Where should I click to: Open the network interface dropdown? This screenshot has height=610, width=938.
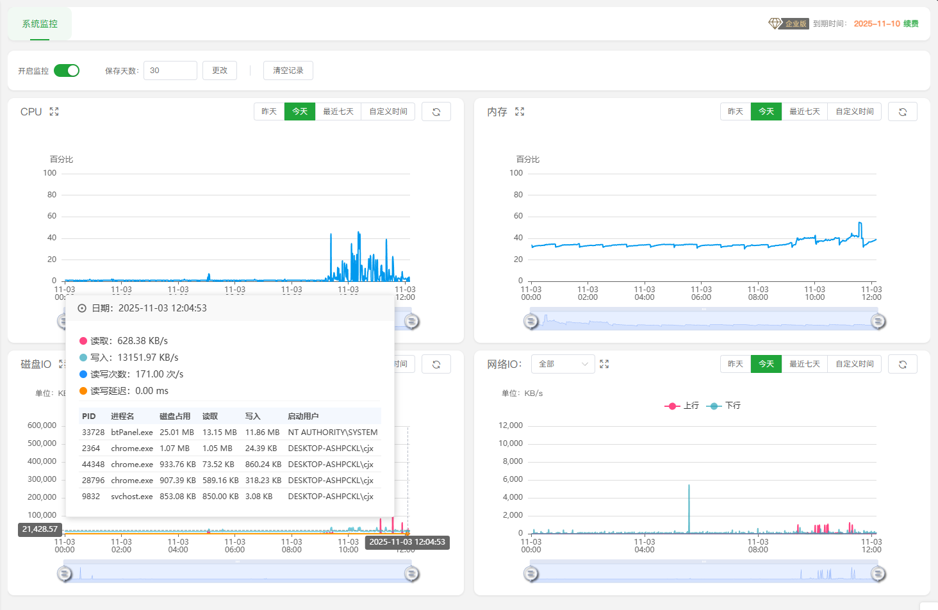(563, 364)
